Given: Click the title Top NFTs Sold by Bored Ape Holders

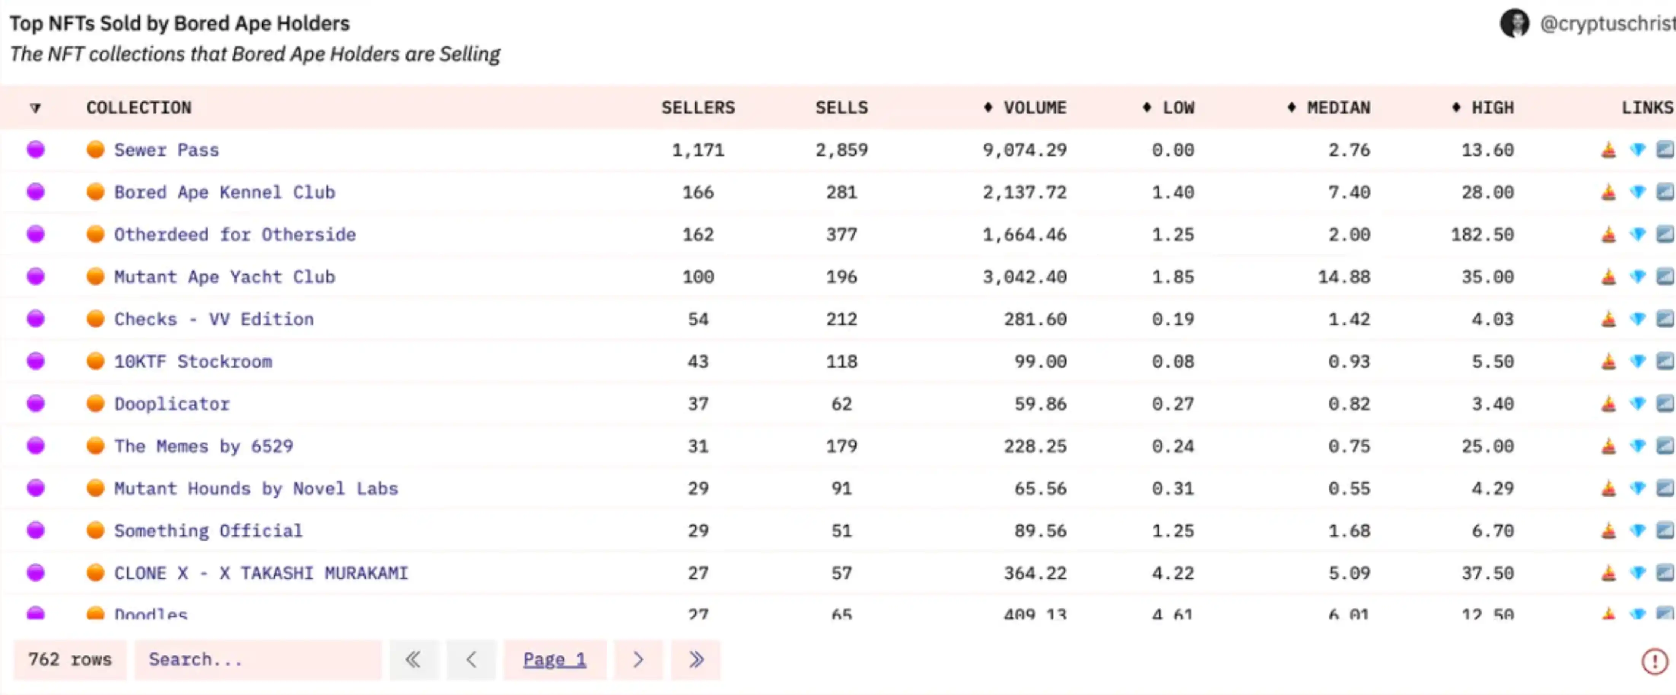Looking at the screenshot, I should point(180,24).
